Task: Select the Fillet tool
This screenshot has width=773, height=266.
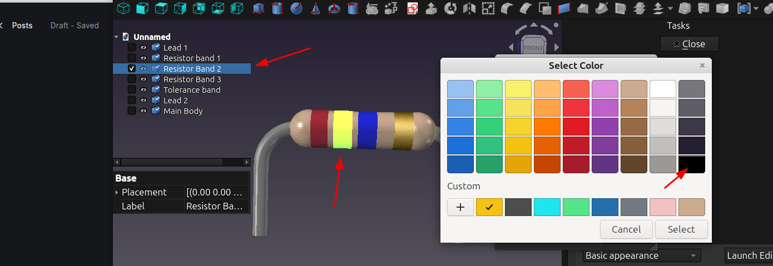Action: pyautogui.click(x=507, y=8)
